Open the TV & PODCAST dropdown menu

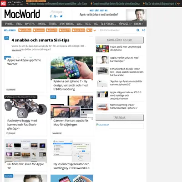pyautogui.click(x=108, y=24)
